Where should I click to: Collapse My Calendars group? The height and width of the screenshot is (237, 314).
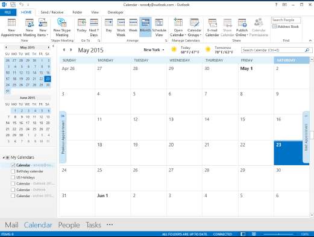point(4,157)
